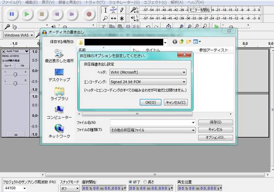The width and height of the screenshot is (274, 192).
Task: Skip to end of track
Action: coord(72,14)
